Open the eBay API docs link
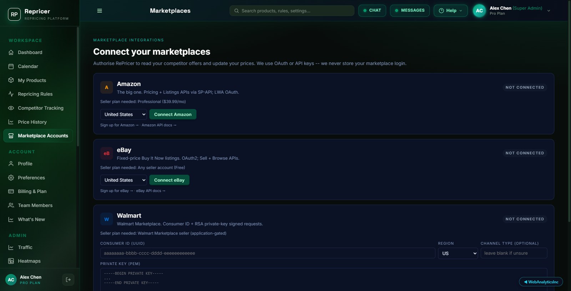571x291 pixels. pyautogui.click(x=151, y=191)
